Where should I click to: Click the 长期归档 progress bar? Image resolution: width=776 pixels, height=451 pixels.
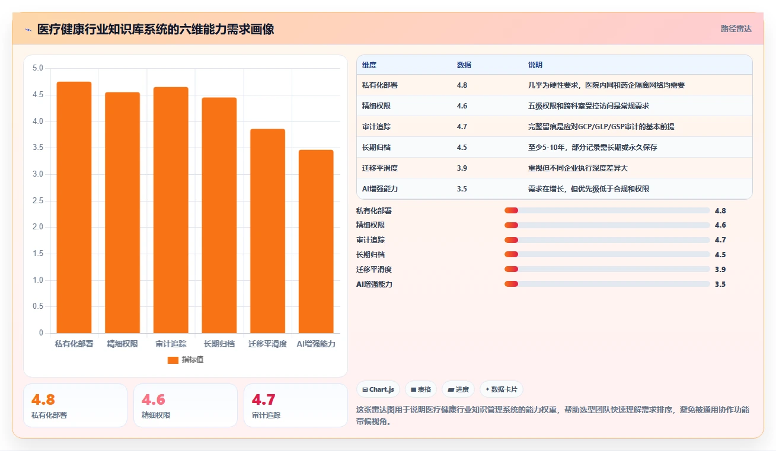coord(607,255)
